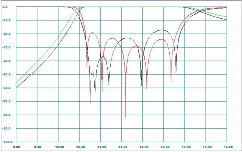The image size is (242, 152).
Task: Click the blue curve's start at the left edge
Action: pyautogui.click(x=17, y=87)
